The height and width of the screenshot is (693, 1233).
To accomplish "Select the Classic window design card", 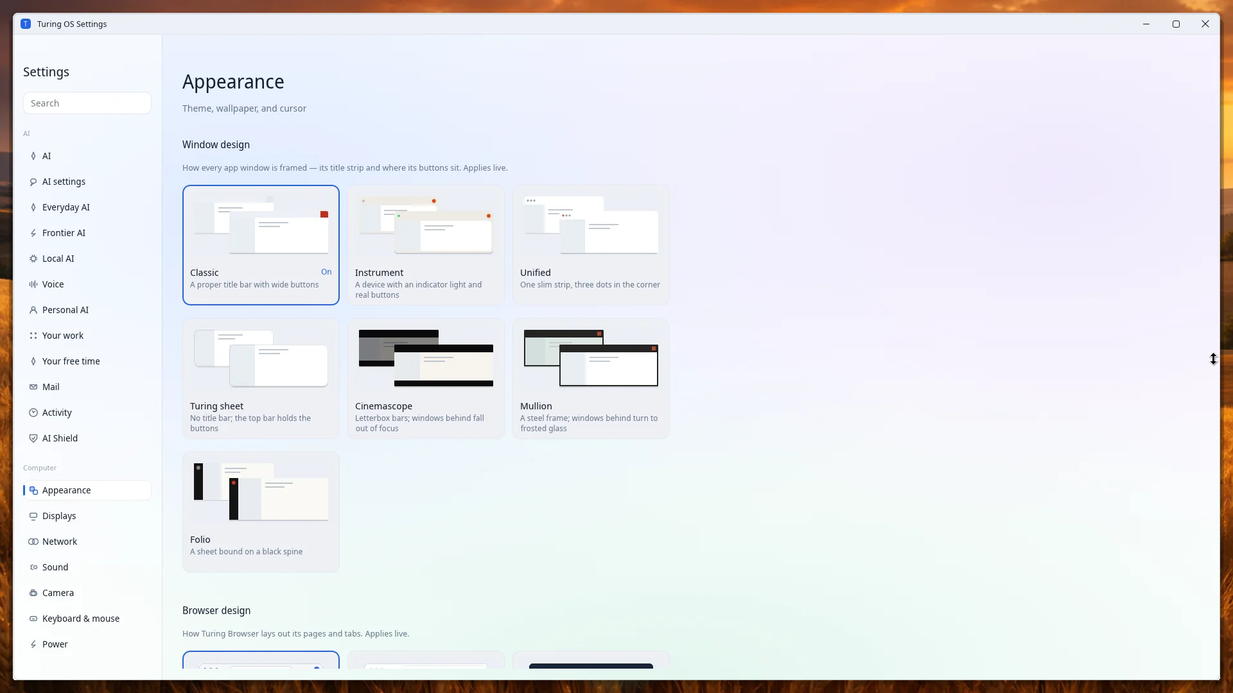I will click(x=261, y=245).
